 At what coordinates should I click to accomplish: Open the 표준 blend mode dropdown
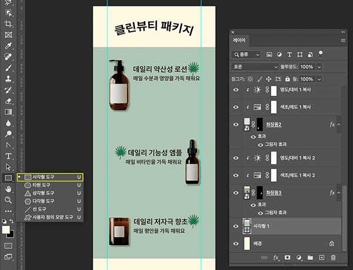(x=255, y=67)
